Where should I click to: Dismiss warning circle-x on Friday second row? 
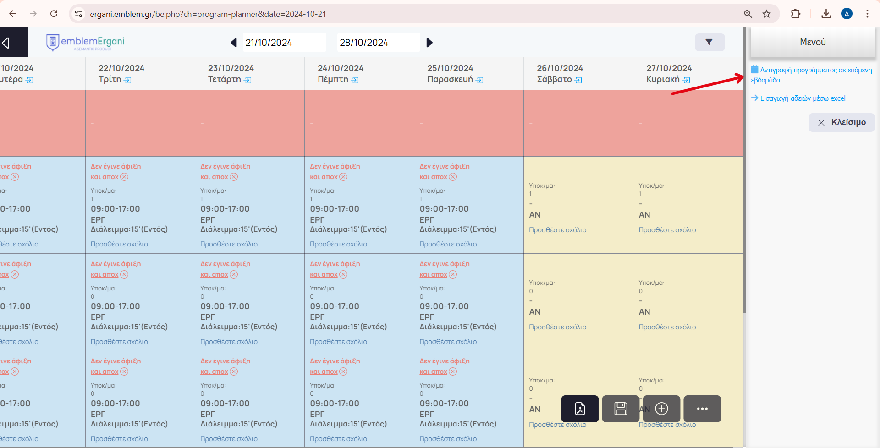pyautogui.click(x=453, y=274)
